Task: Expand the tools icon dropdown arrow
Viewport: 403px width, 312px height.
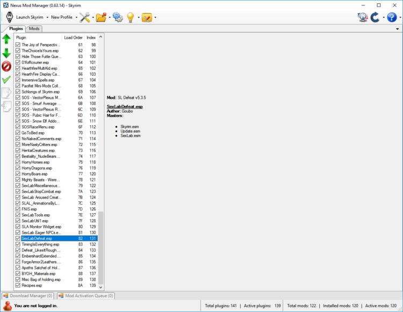Action: pyautogui.click(x=93, y=18)
